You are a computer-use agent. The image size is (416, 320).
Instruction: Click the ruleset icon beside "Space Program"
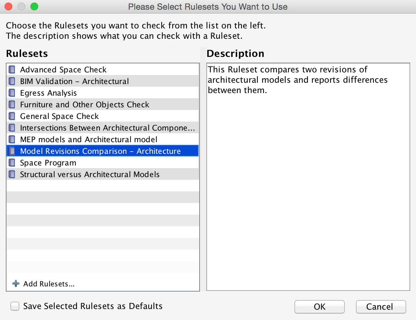point(12,163)
